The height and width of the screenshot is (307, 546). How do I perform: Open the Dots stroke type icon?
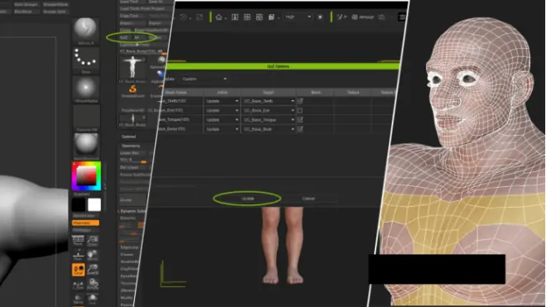tap(86, 58)
